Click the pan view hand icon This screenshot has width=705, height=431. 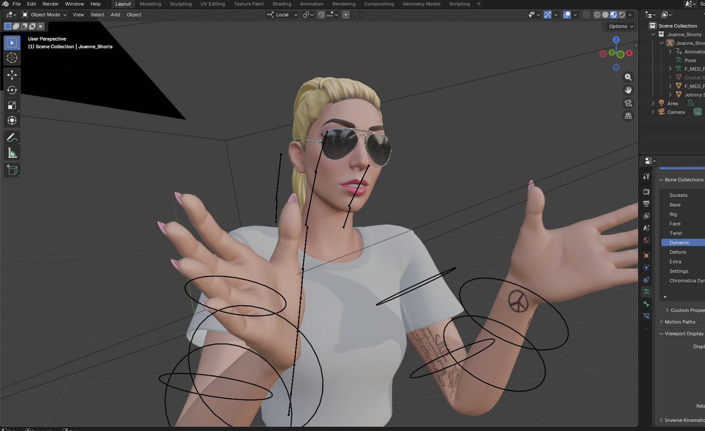(x=628, y=90)
